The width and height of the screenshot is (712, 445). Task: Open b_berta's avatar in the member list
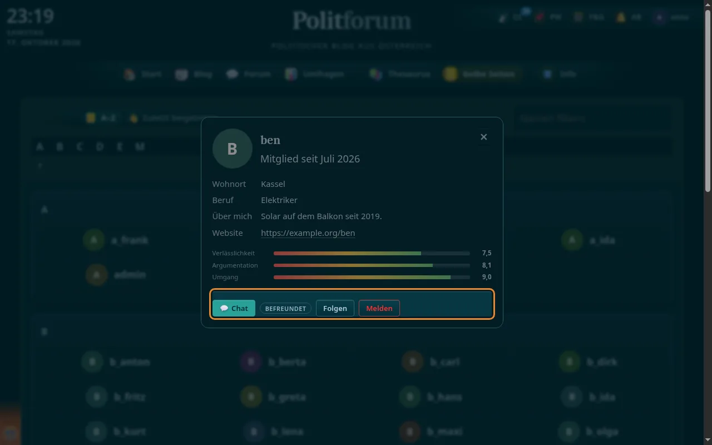[251, 362]
